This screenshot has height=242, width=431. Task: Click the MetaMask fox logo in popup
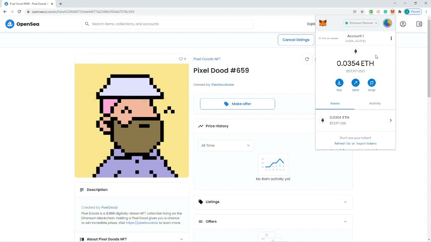point(323,23)
